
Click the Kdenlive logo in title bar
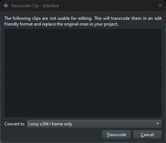point(6,5)
